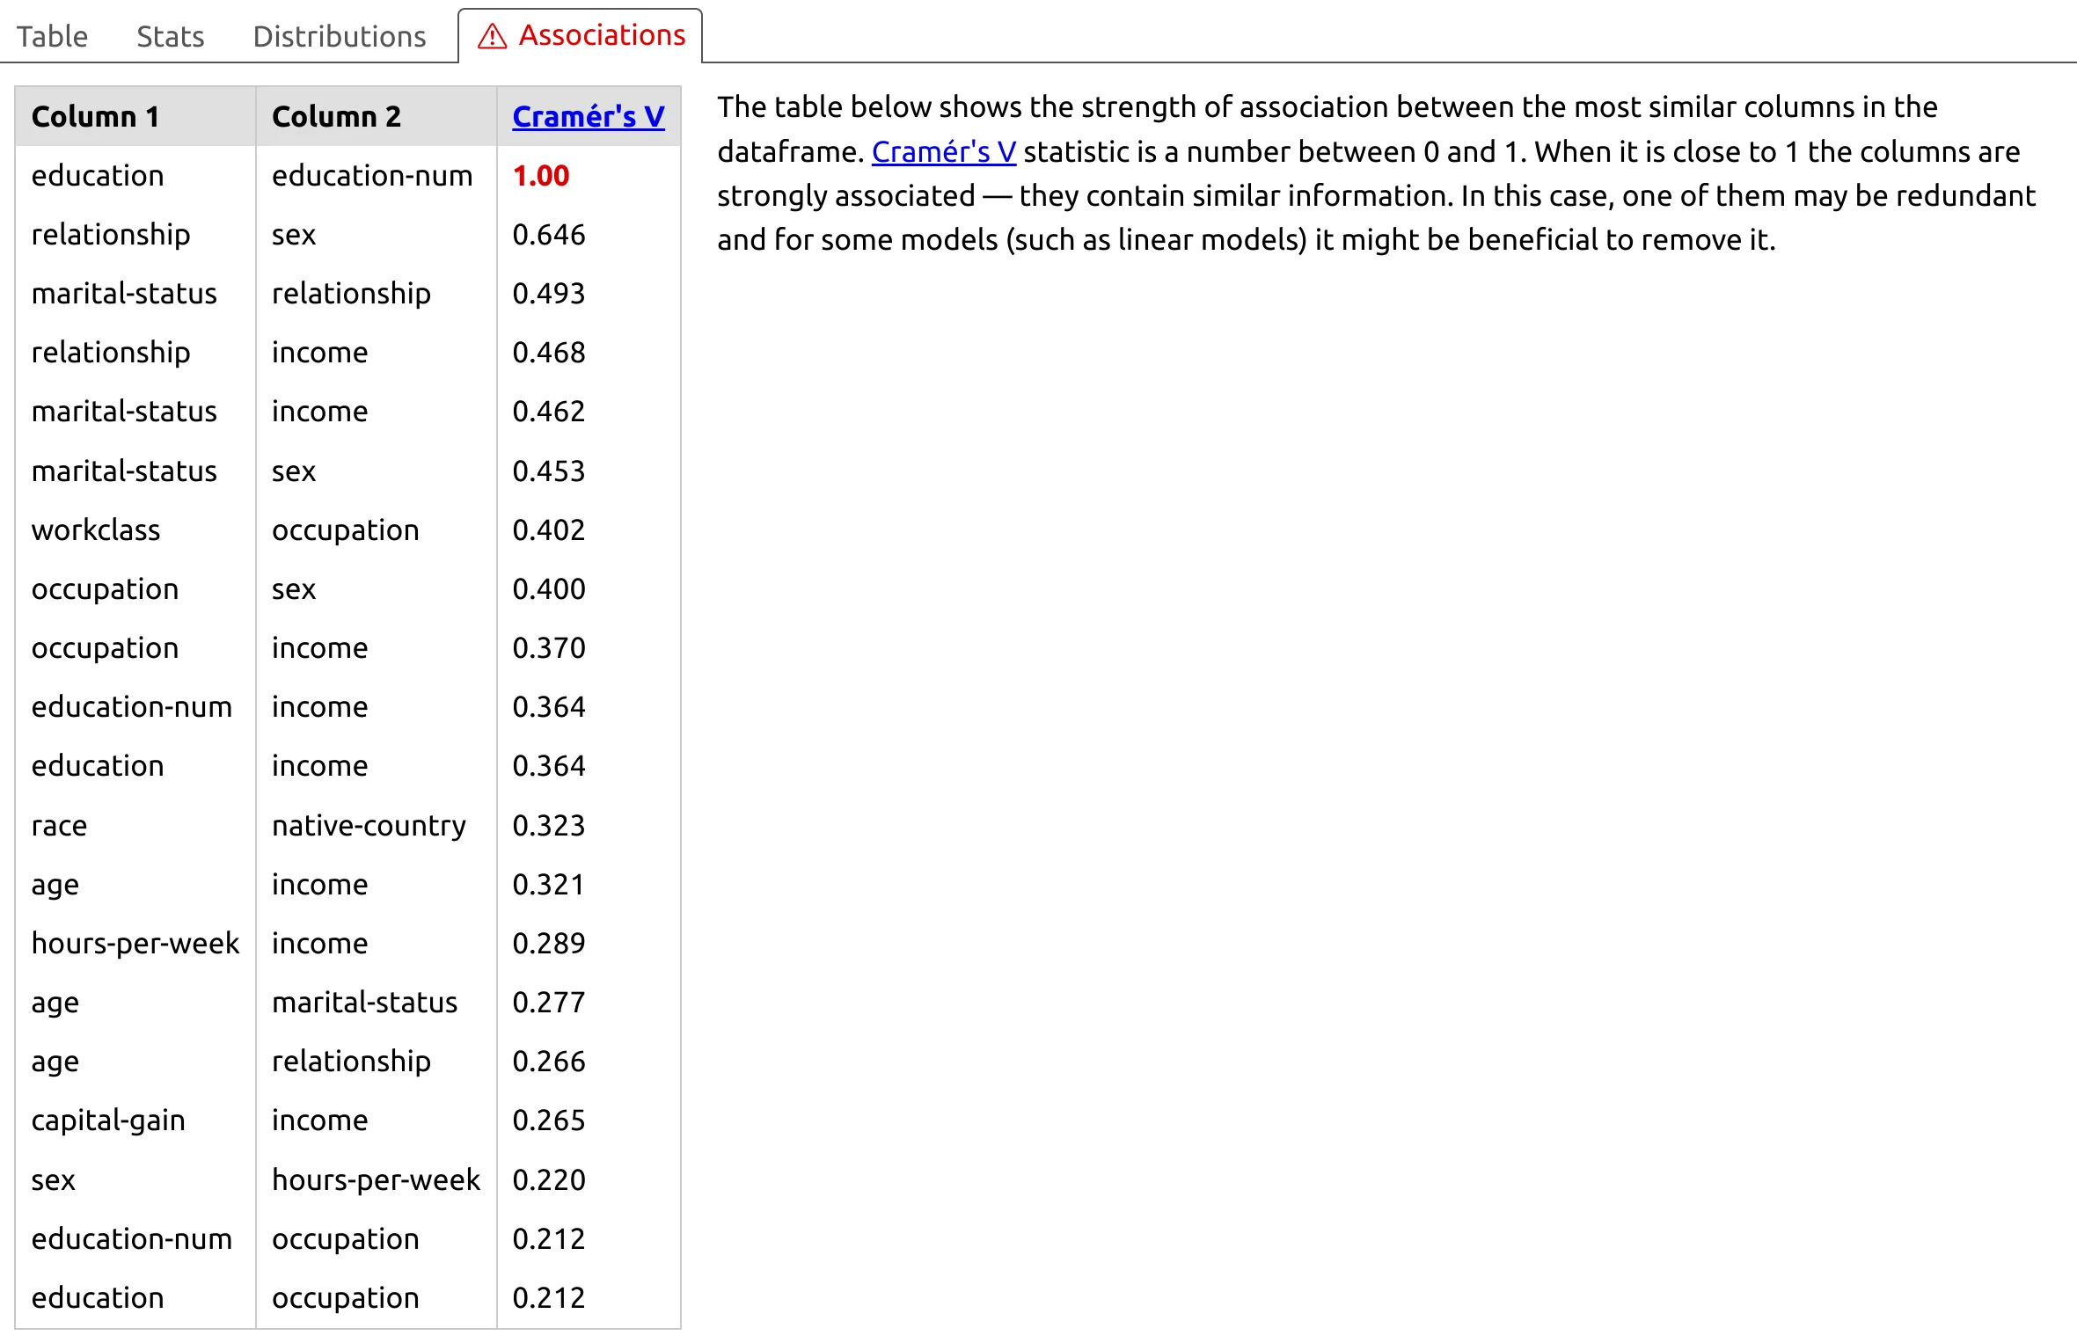Click the 0.646 Cramér's V value

[549, 234]
